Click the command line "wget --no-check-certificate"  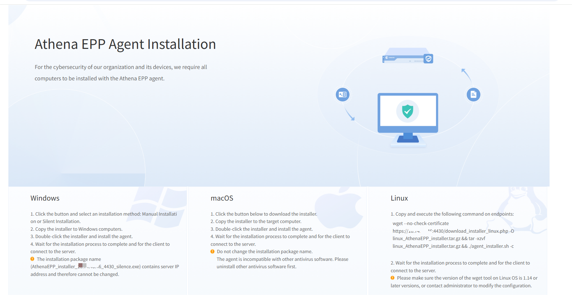pos(421,223)
